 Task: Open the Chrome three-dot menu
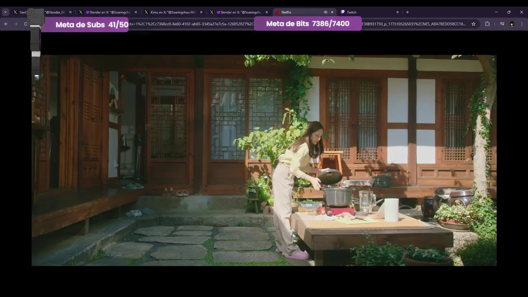(522, 24)
